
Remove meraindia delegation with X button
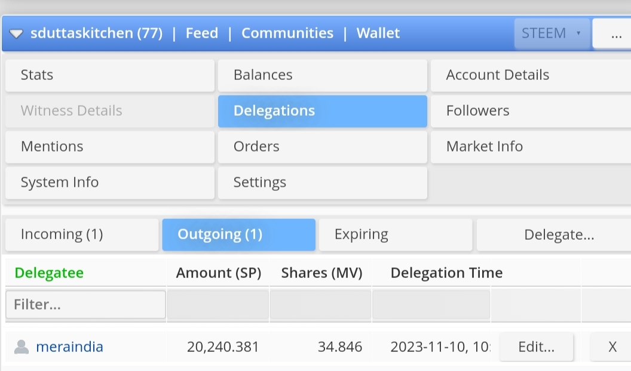(612, 347)
